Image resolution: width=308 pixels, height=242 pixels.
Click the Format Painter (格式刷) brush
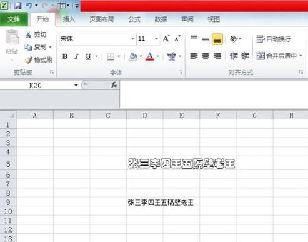coord(28,60)
